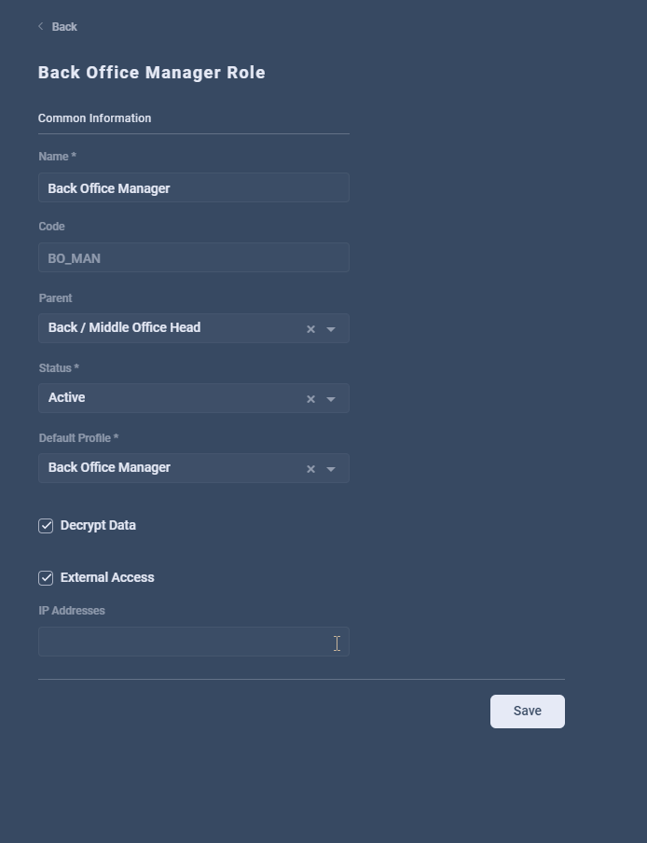Image resolution: width=647 pixels, height=843 pixels.
Task: Clear the Parent field with X icon
Action: pos(310,329)
